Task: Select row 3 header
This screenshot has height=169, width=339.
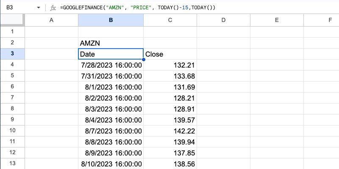Action: coord(12,54)
